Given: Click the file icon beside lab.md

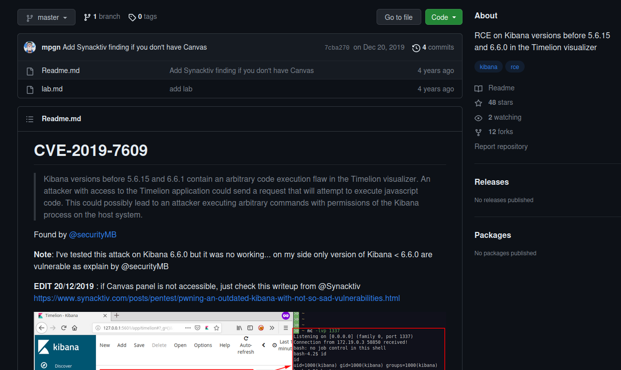Looking at the screenshot, I should pyautogui.click(x=30, y=89).
